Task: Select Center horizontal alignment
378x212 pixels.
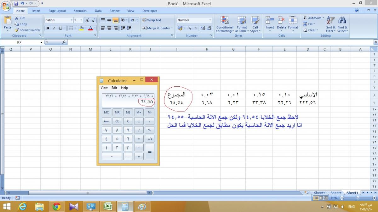Action: [x=109, y=28]
